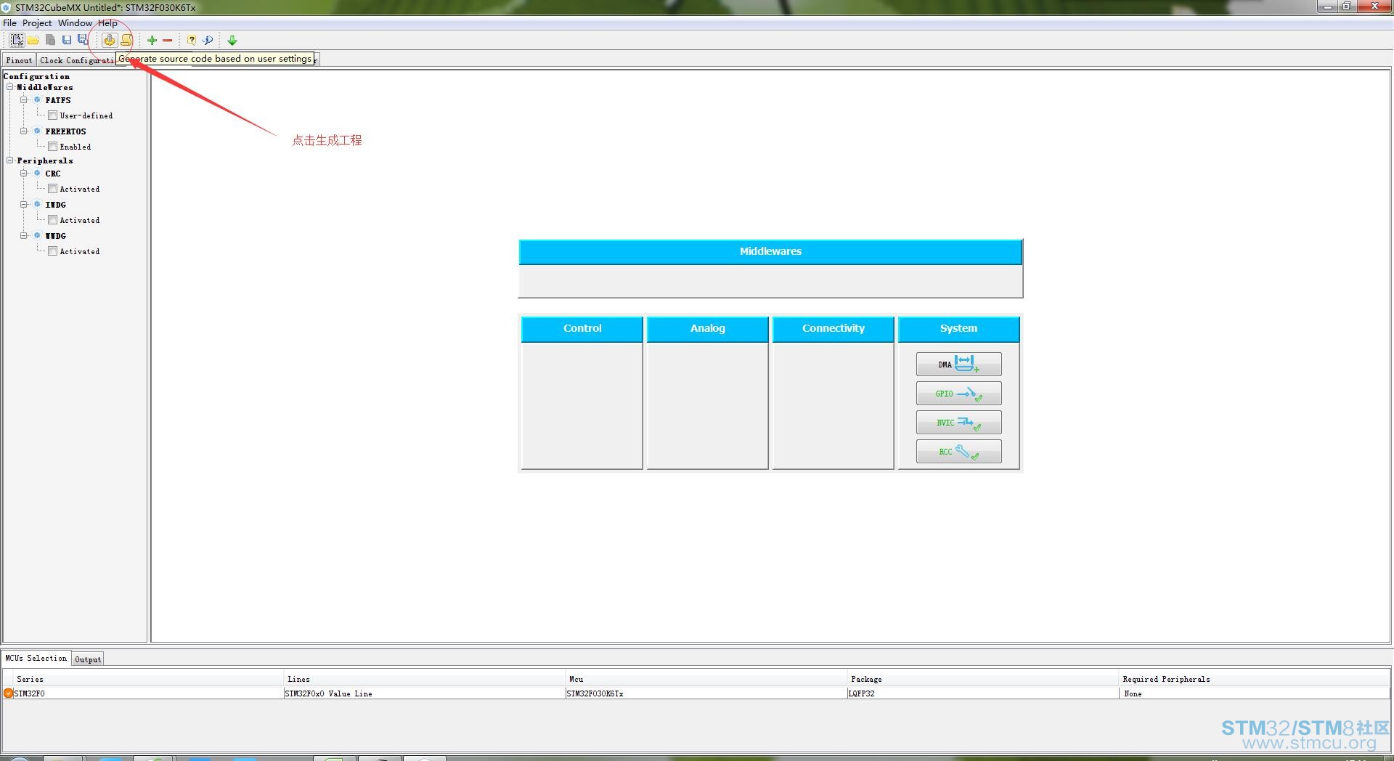Select the STM32F0x0 Value Line cell

(x=424, y=693)
